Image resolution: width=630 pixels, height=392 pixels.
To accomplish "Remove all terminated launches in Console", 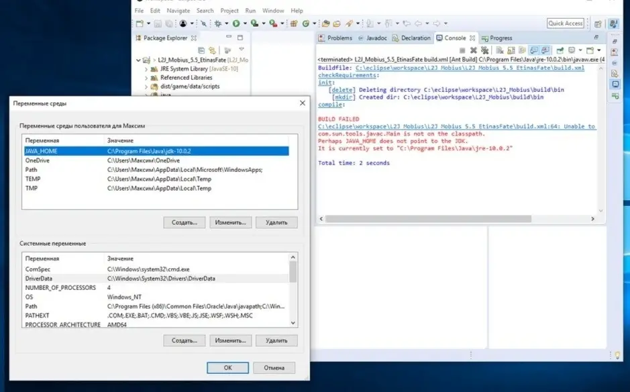I will [x=485, y=50].
